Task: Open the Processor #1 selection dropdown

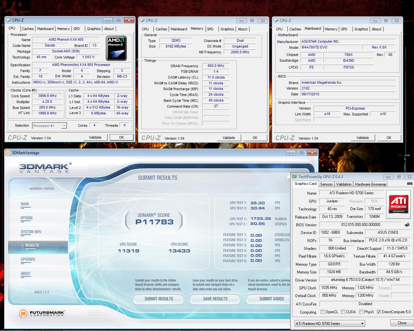Action: [x=49, y=126]
